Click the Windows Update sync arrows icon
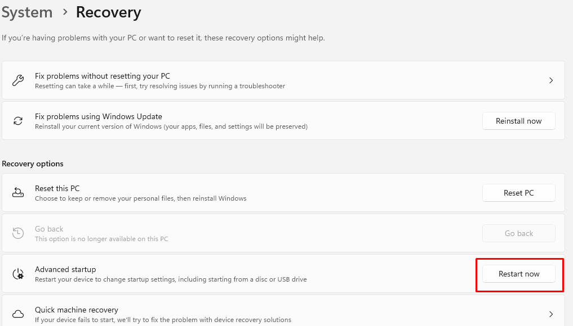 (18, 121)
